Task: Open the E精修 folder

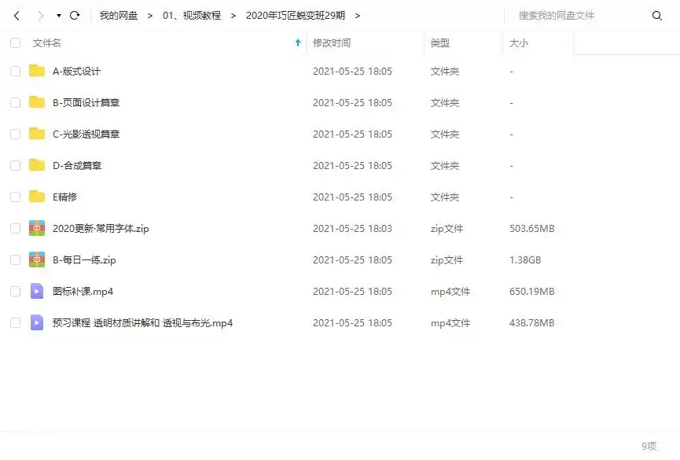Action: pyautogui.click(x=66, y=197)
